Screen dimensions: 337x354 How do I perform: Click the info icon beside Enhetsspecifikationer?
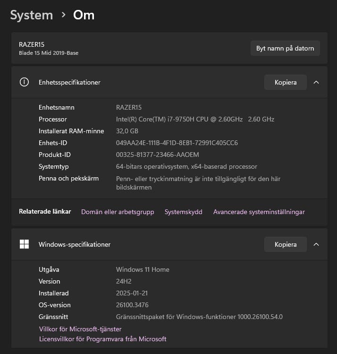[x=24, y=82]
